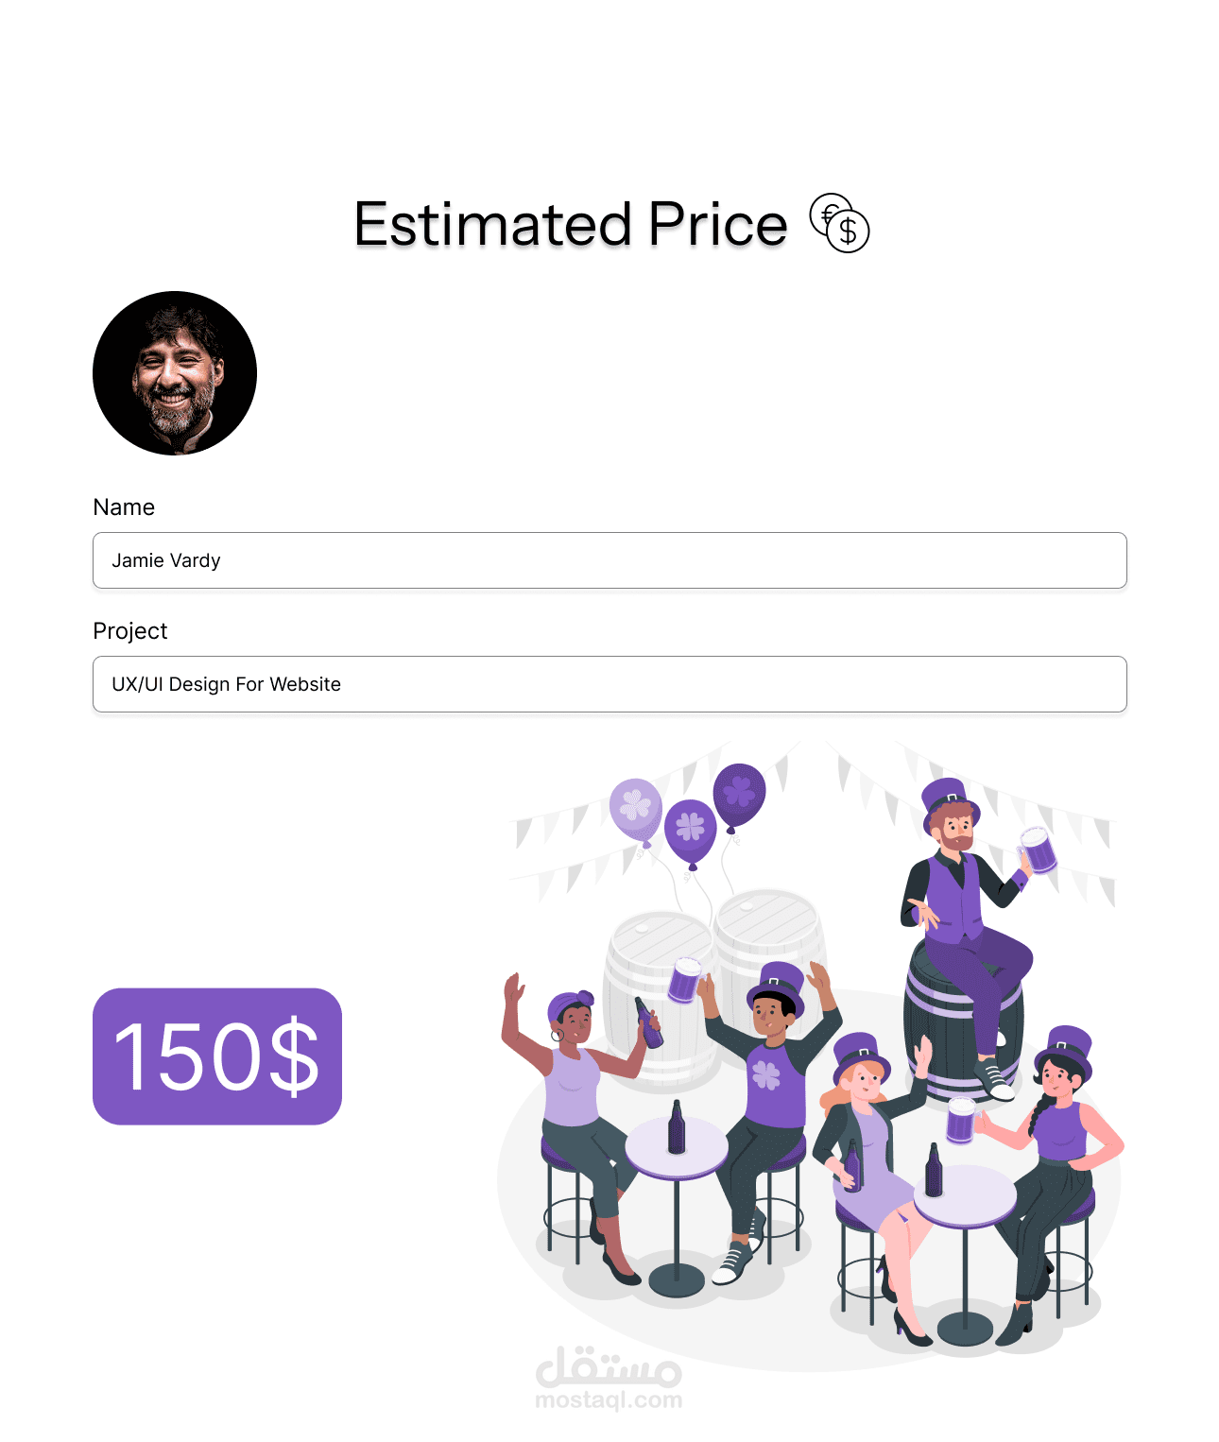Click the Arabic Mostaql logo watermark
The height and width of the screenshot is (1442, 1219).
pos(609,1366)
